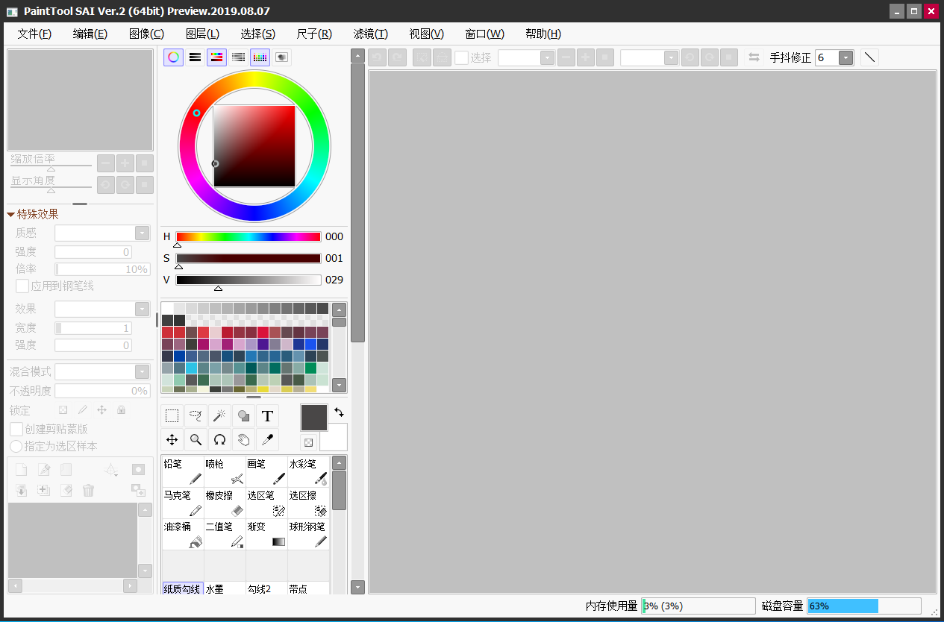Toggle the 选择 checkbox in top toolbar

[x=461, y=57]
